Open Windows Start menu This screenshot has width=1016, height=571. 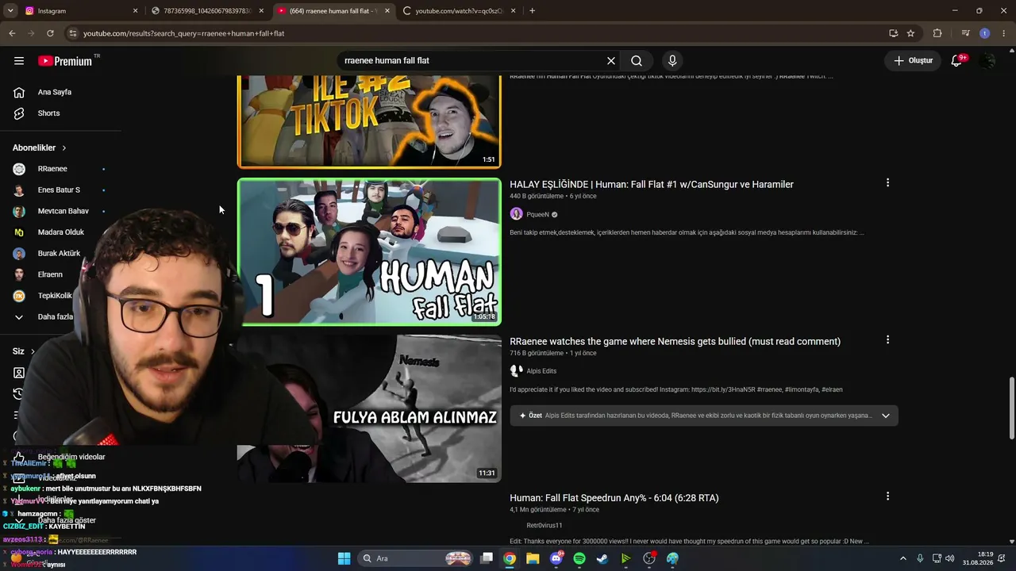(x=344, y=558)
